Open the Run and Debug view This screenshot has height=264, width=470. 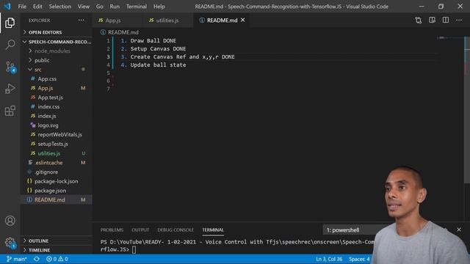tap(10, 89)
